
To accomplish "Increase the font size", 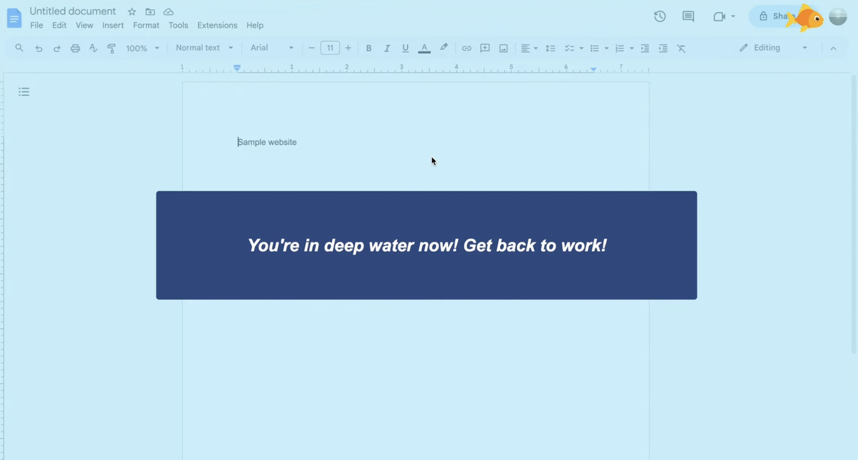I will (x=348, y=48).
